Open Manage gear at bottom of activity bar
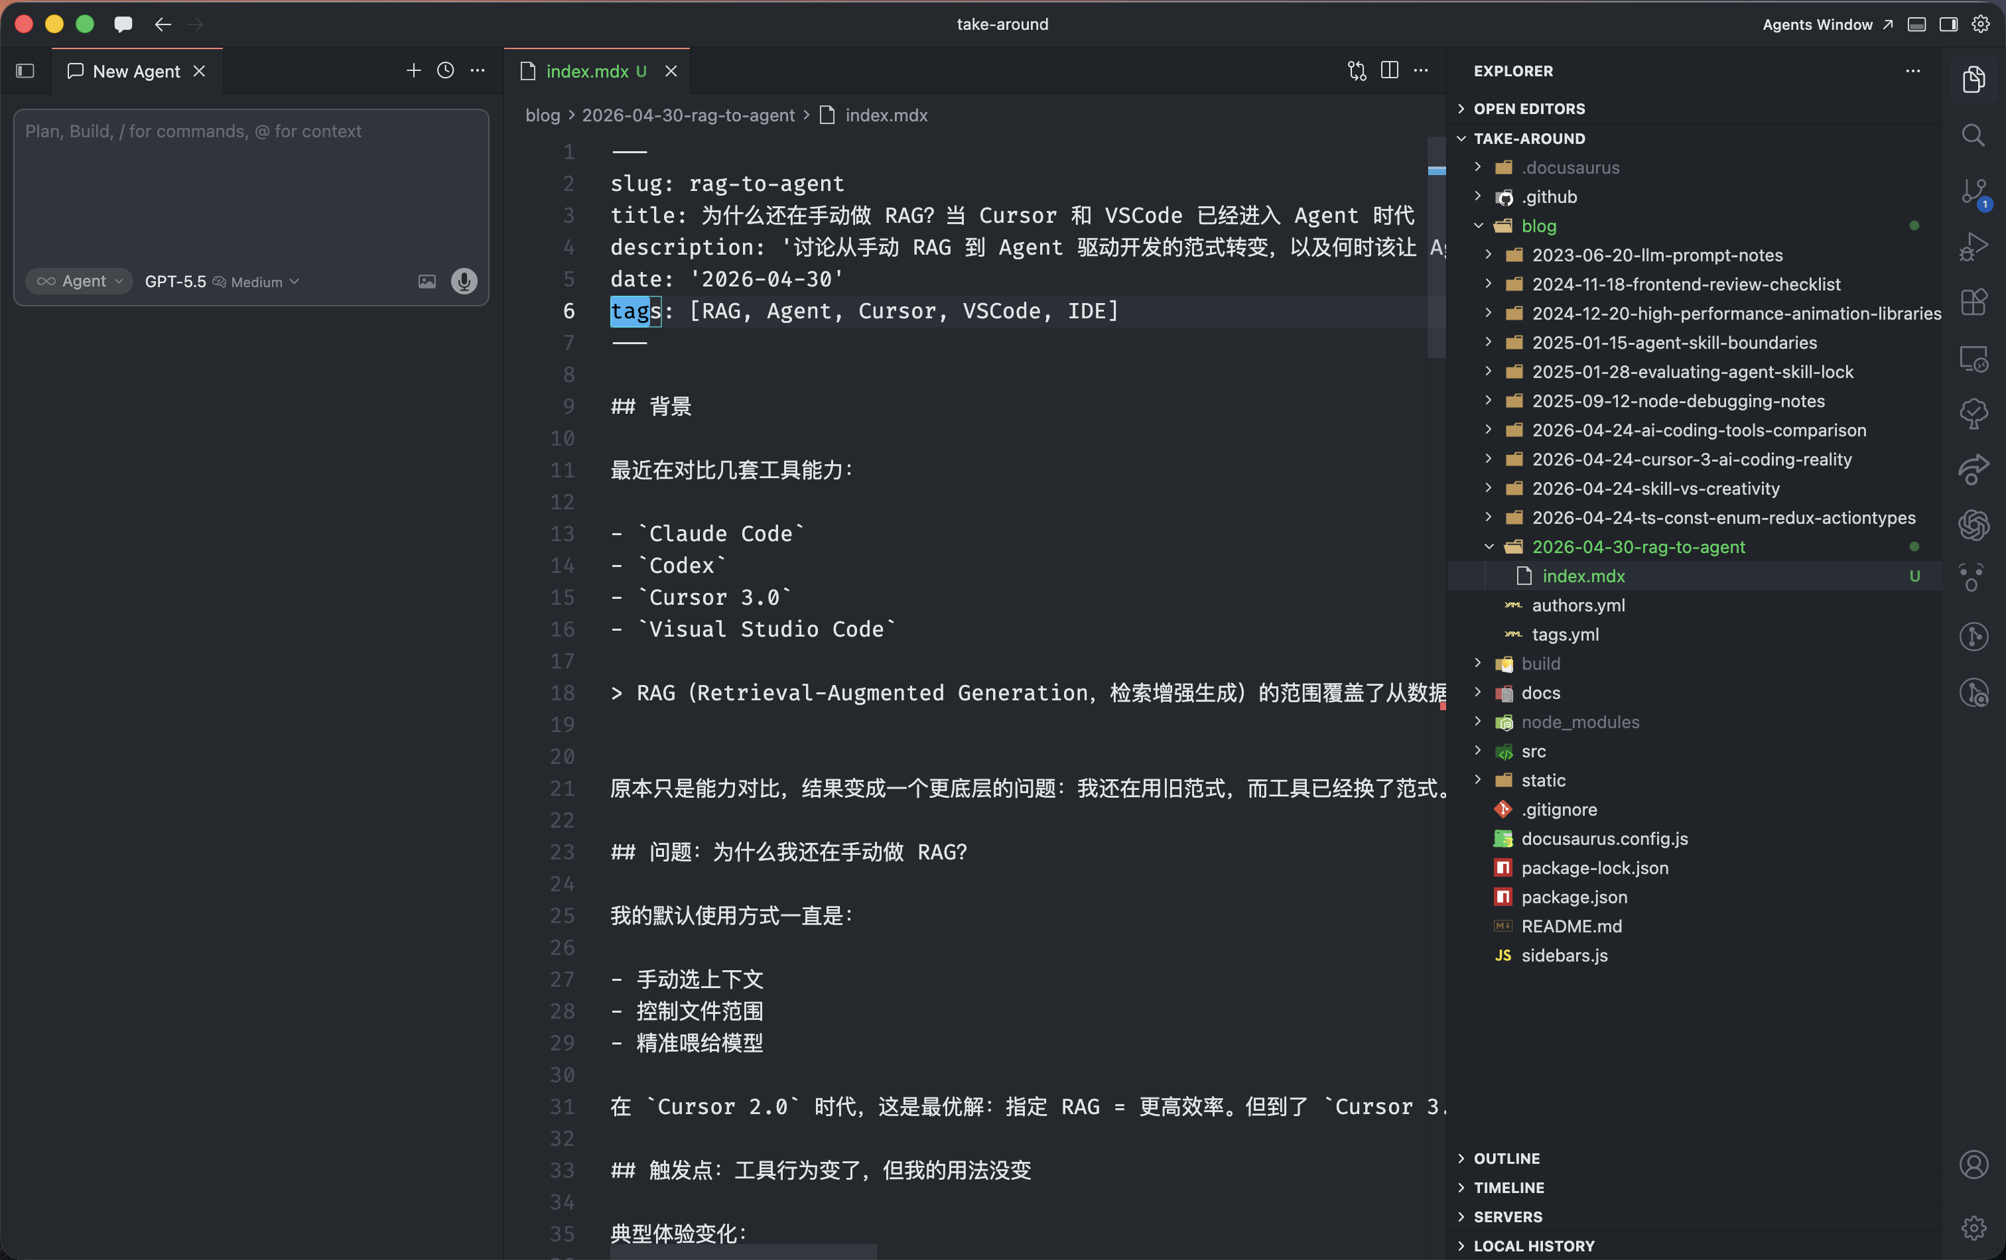 (x=1973, y=1228)
